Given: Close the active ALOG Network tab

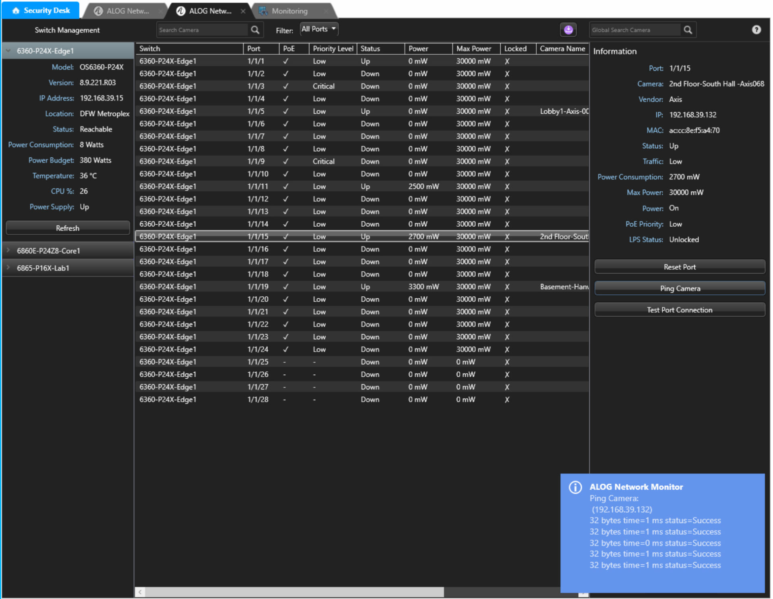Looking at the screenshot, I should 243,11.
